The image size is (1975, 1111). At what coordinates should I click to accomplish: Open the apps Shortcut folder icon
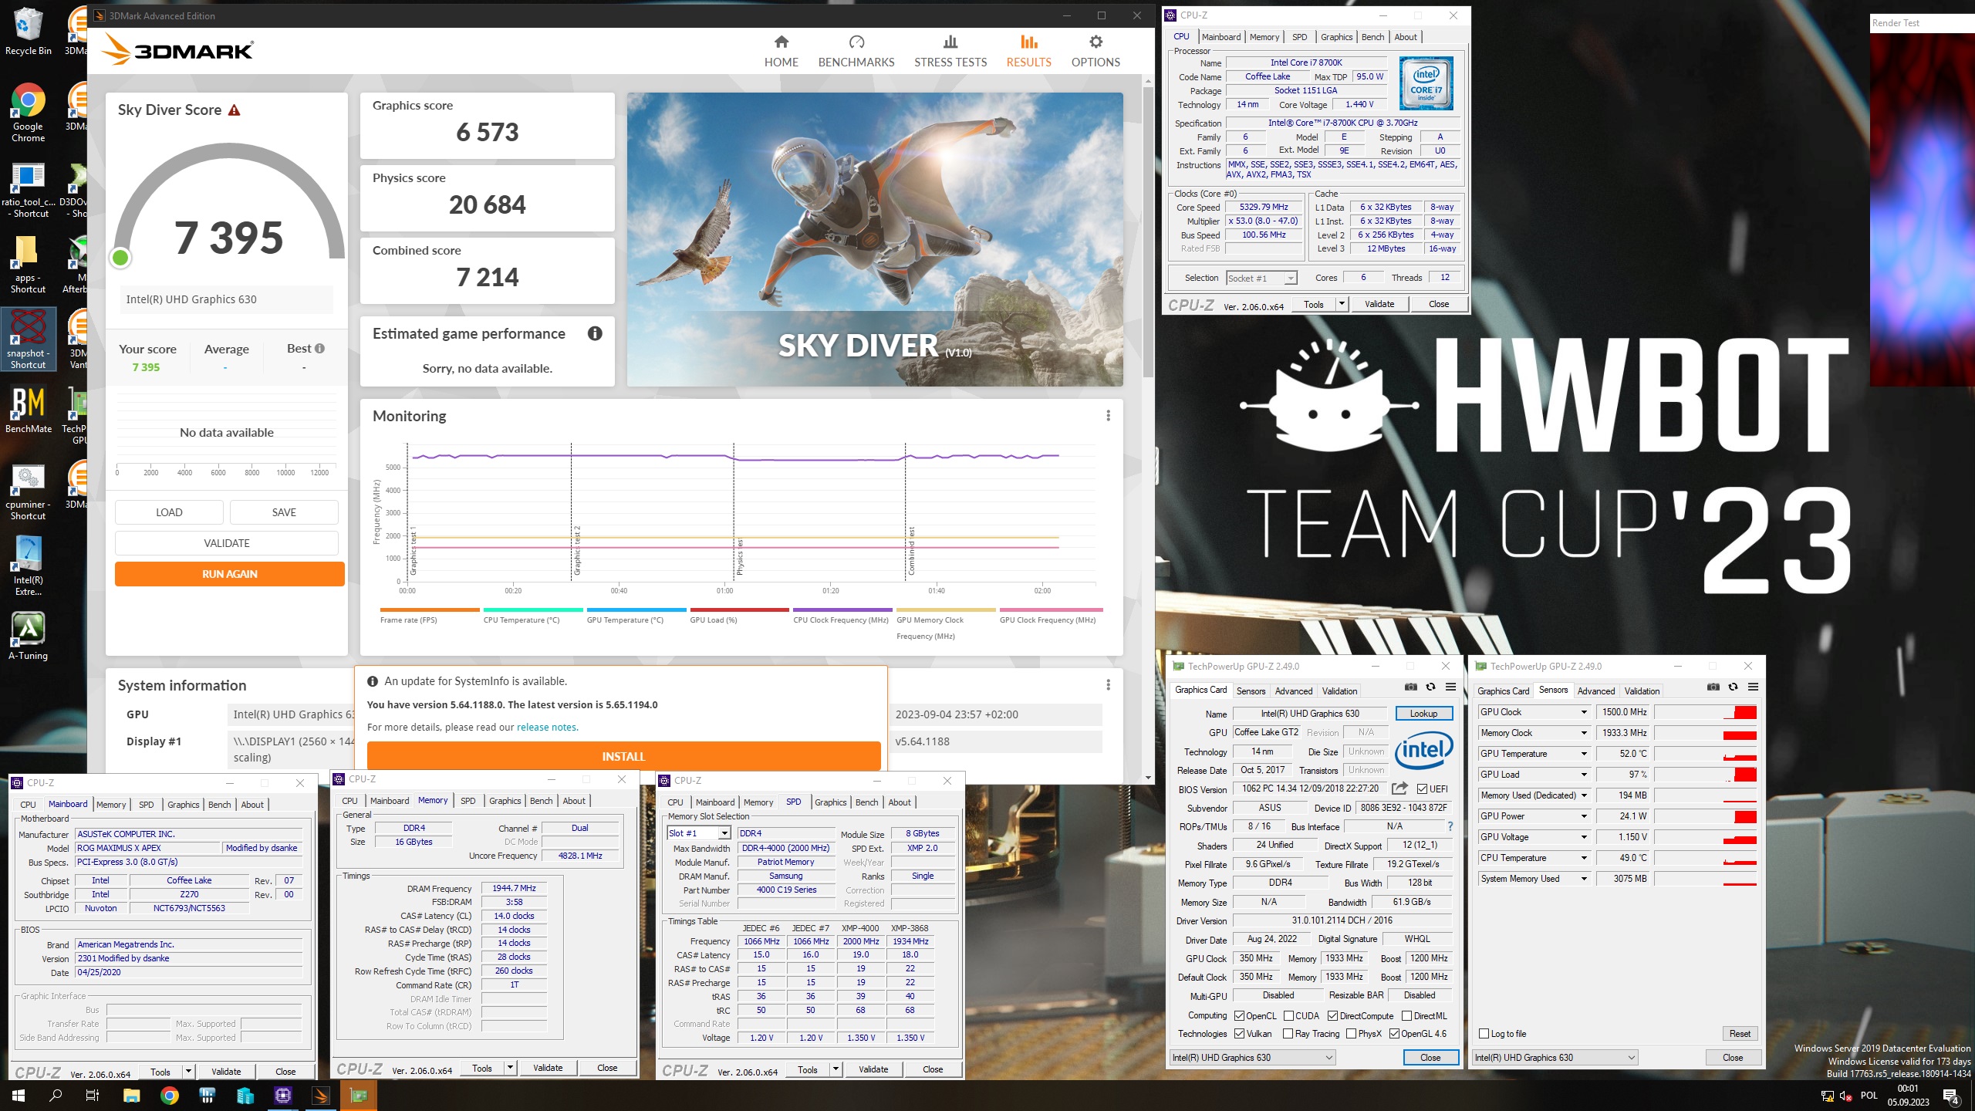pos(29,264)
